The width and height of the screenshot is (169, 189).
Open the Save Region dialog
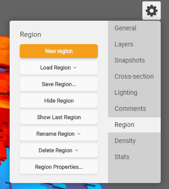tap(59, 84)
